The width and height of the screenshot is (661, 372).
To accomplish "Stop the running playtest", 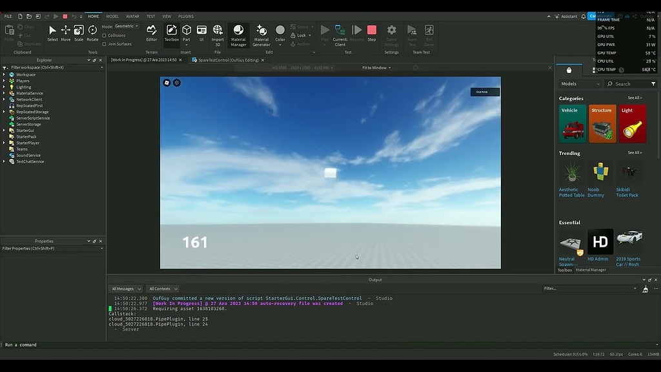I will point(371,34).
